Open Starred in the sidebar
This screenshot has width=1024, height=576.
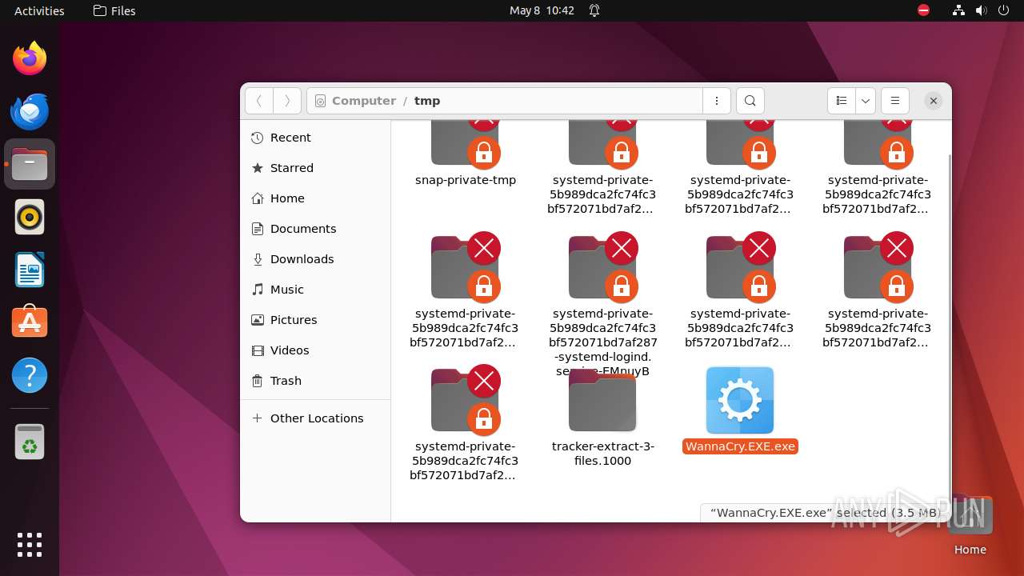click(x=315, y=168)
